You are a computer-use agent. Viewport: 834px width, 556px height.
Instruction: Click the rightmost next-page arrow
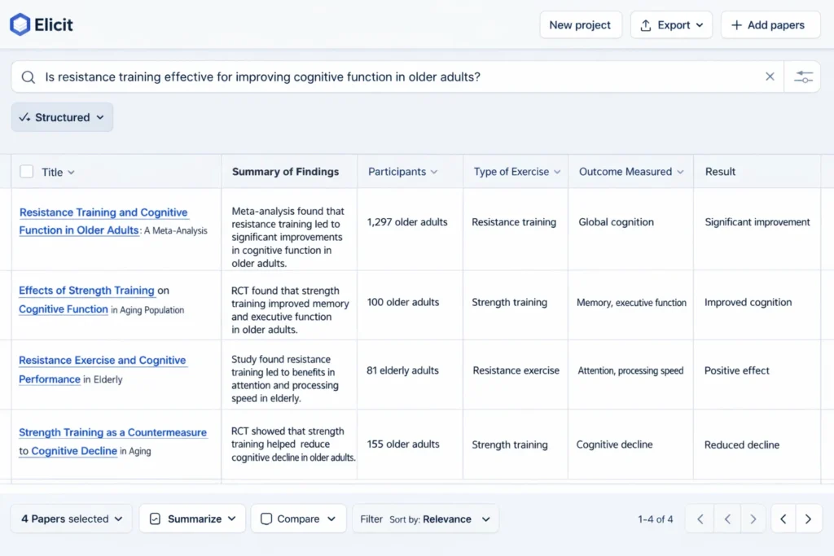[808, 519]
